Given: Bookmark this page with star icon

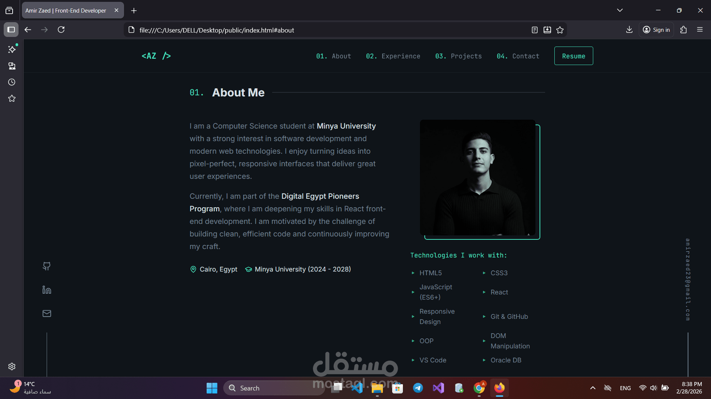Looking at the screenshot, I should pos(560,30).
